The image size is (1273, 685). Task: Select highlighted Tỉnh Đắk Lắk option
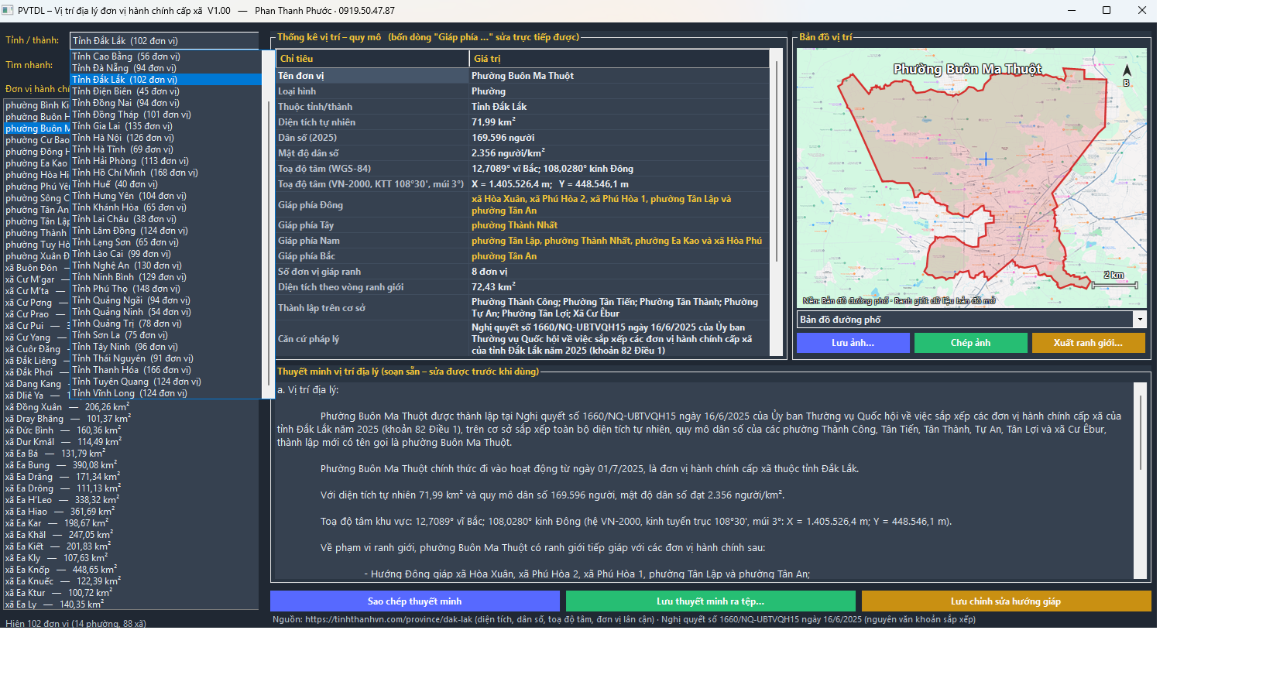166,80
